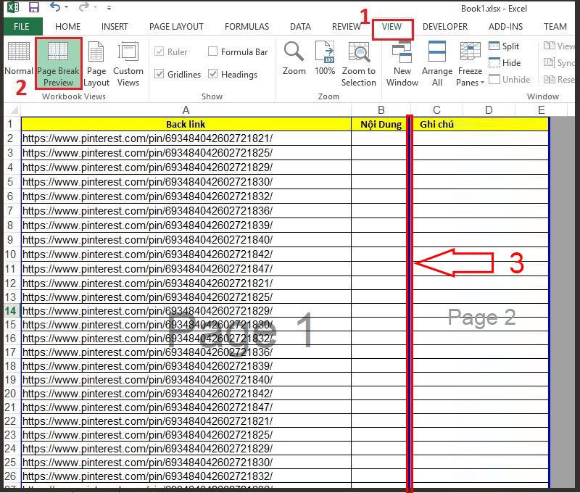Reset zoom to 100%
This screenshot has width=580, height=493.
click(x=325, y=59)
